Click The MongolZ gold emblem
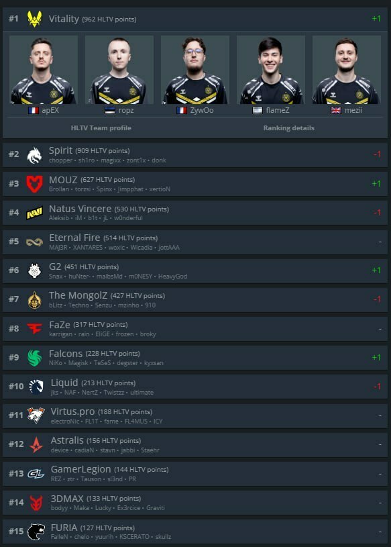Screen dimensions: 391x547 coord(34,300)
